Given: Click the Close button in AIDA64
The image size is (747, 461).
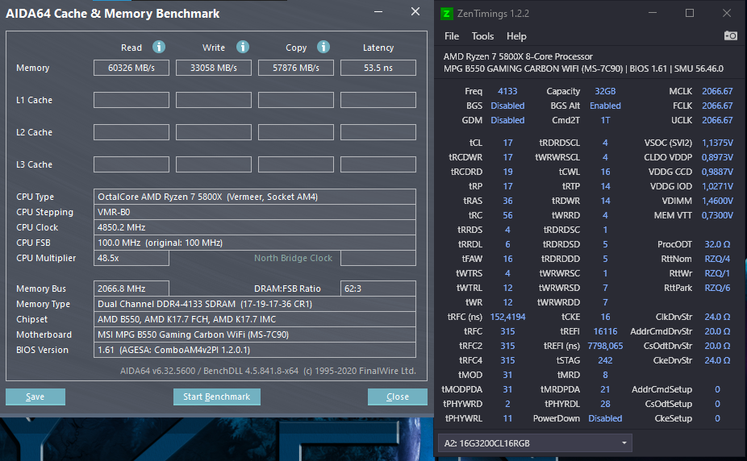Looking at the screenshot, I should coord(398,397).
